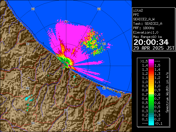This screenshot has height=132, width=176.
Task: Pick the cyan legend swatch for <0.1
Action: pos(151,123)
